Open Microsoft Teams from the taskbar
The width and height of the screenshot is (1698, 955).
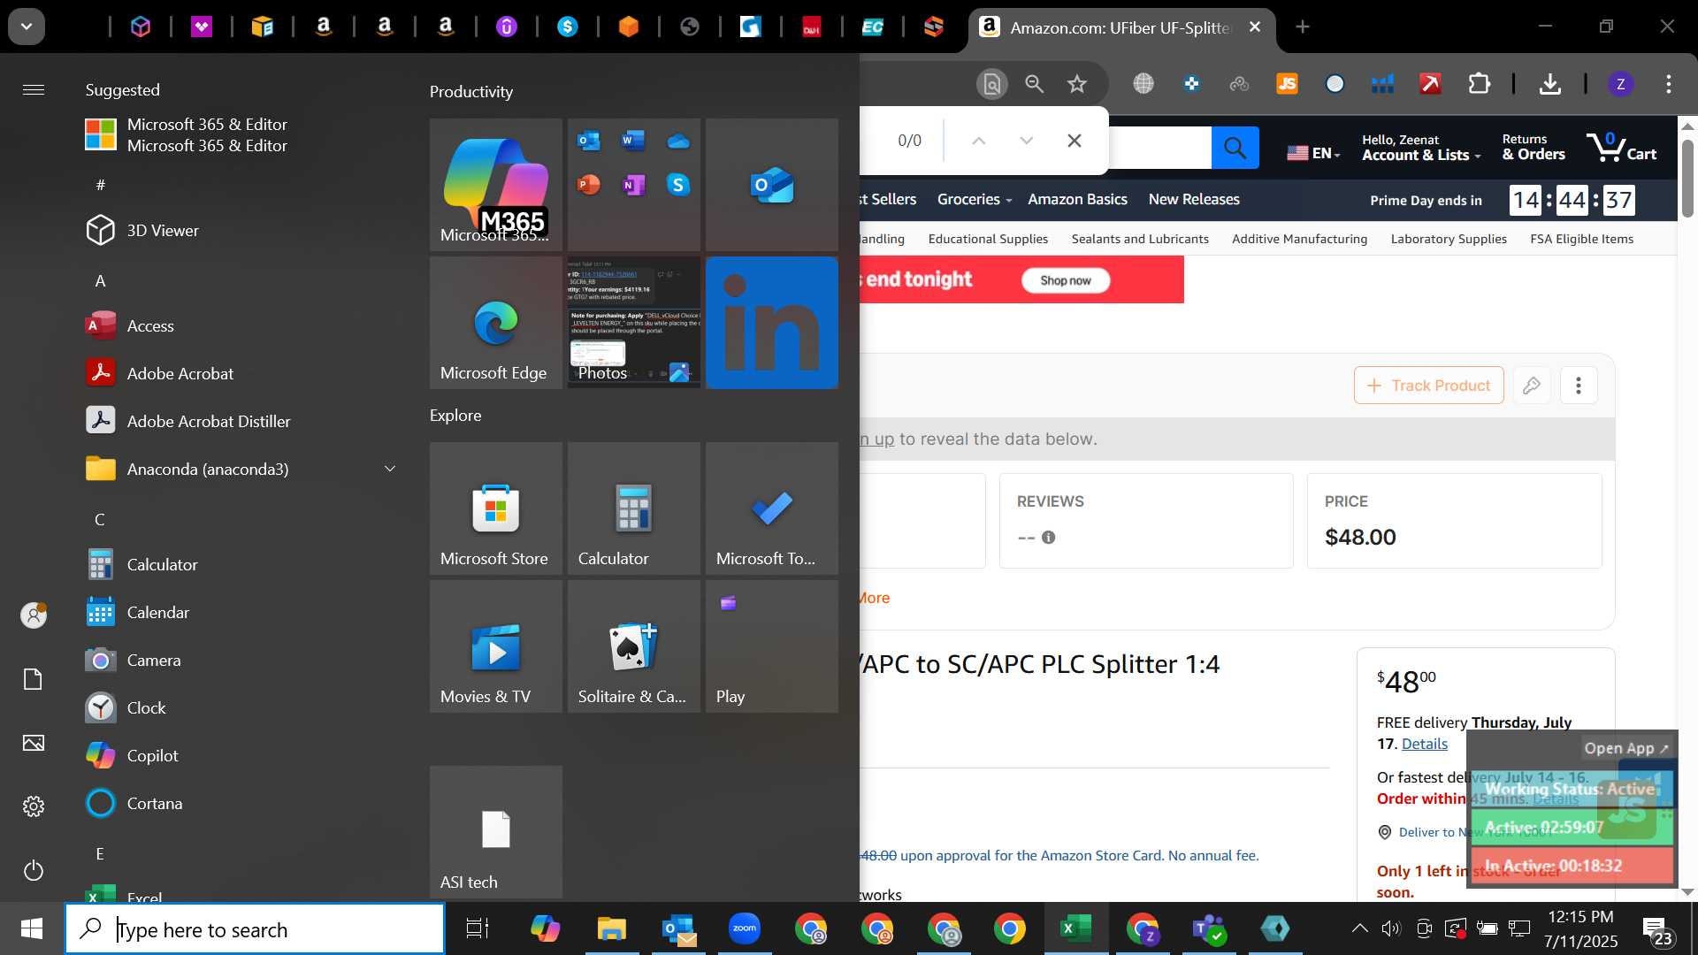pyautogui.click(x=1209, y=928)
